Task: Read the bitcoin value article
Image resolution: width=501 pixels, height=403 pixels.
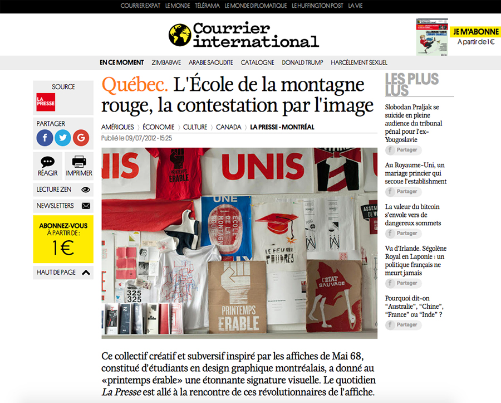Action: pos(413,215)
